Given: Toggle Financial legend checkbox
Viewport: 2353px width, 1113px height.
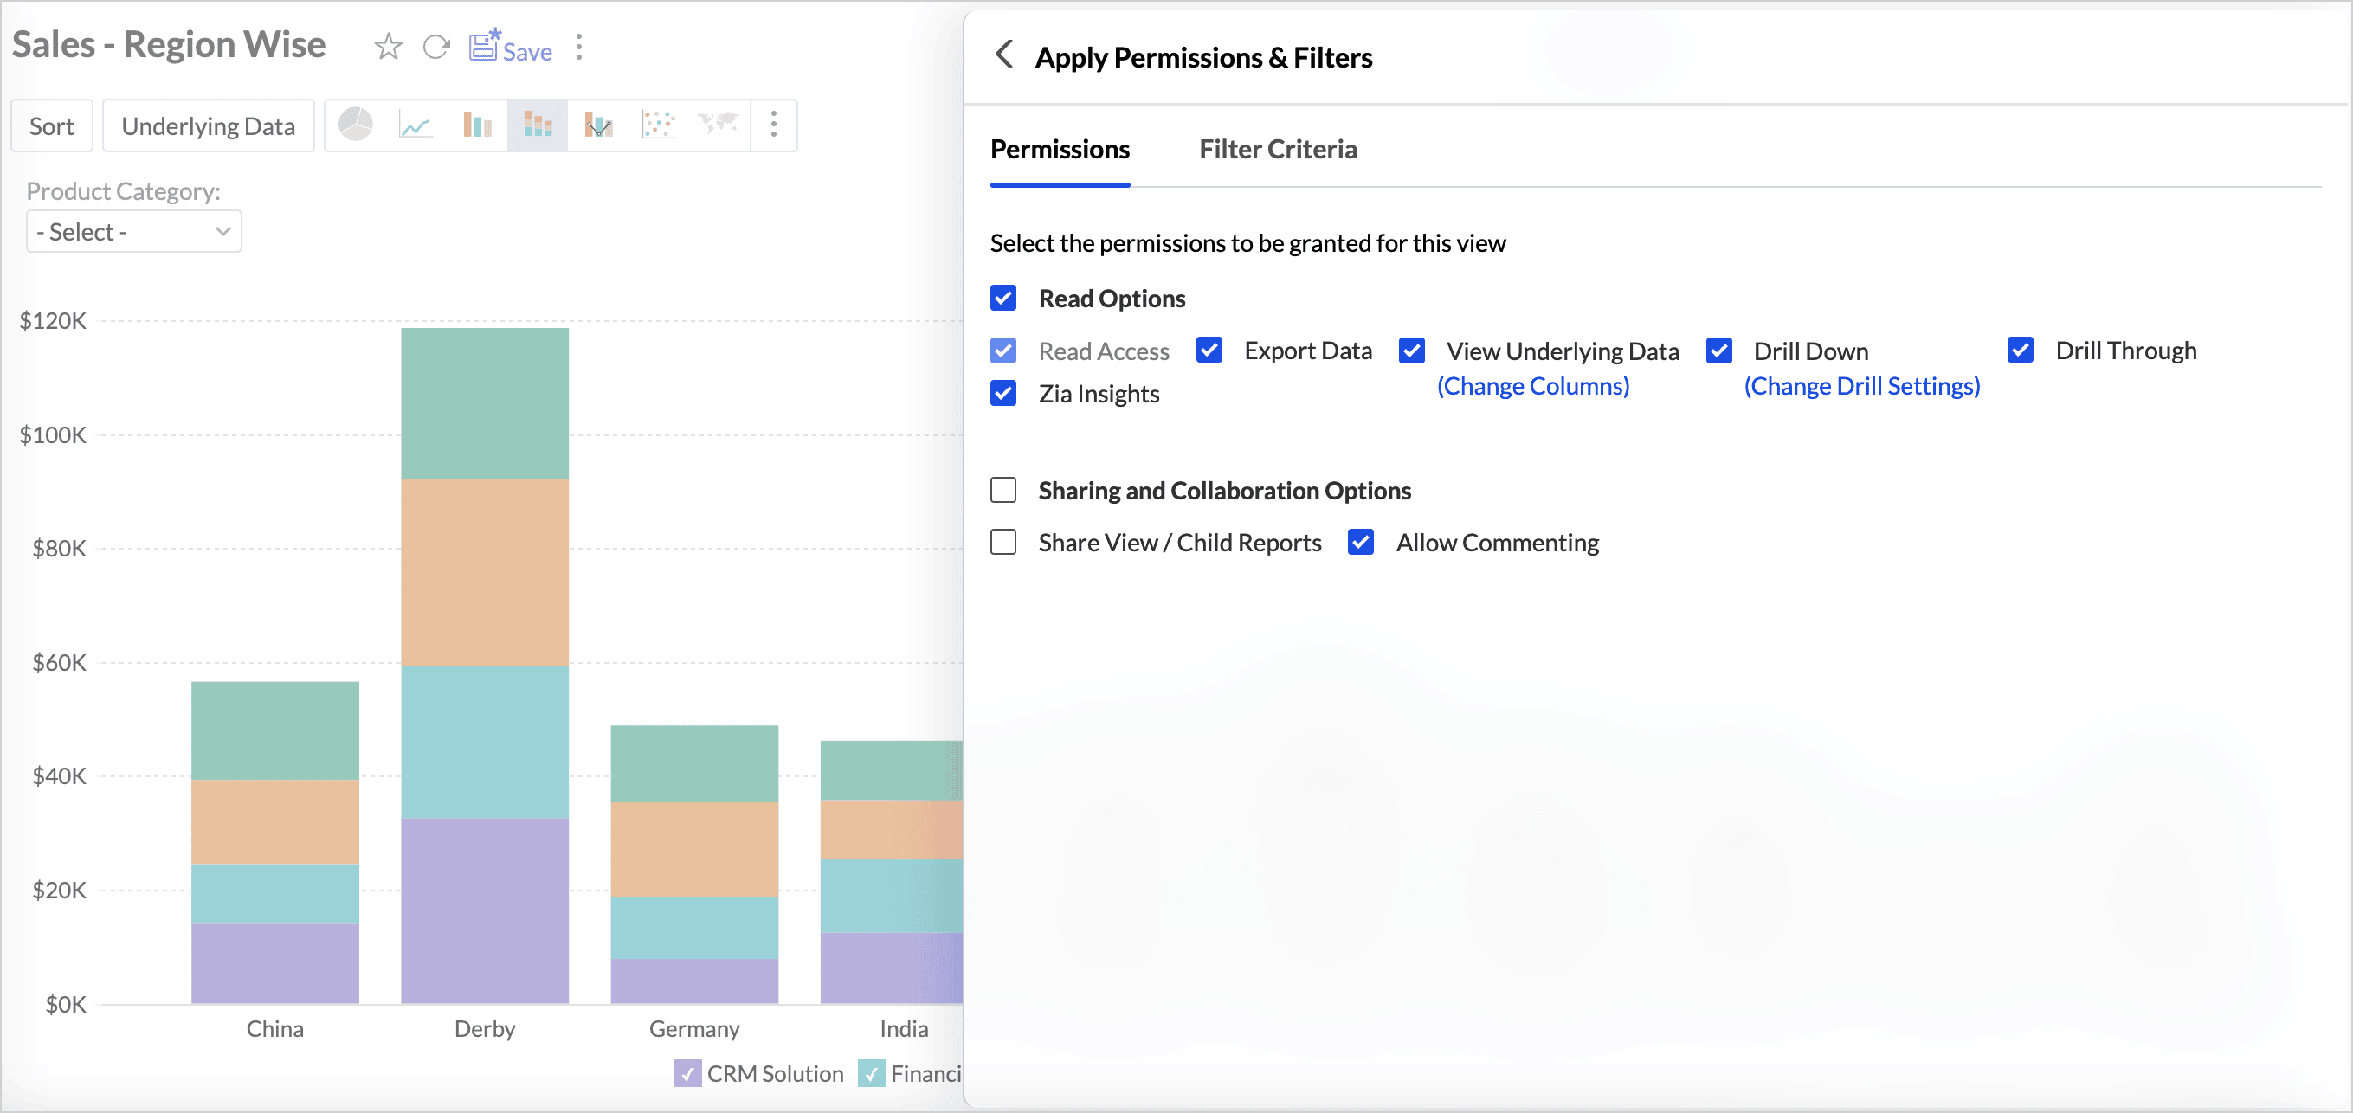Looking at the screenshot, I should (x=872, y=1074).
